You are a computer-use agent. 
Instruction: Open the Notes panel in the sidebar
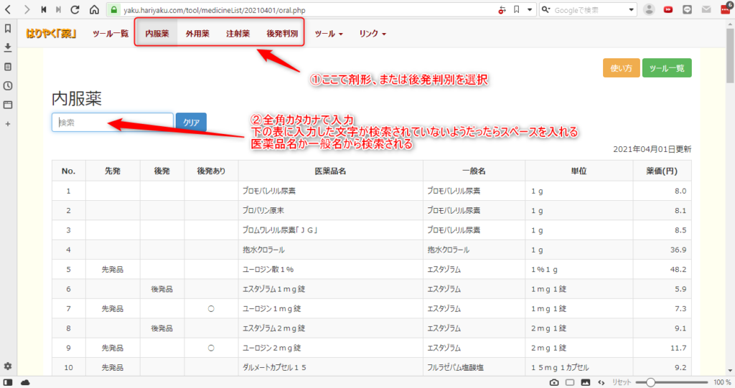[8, 67]
